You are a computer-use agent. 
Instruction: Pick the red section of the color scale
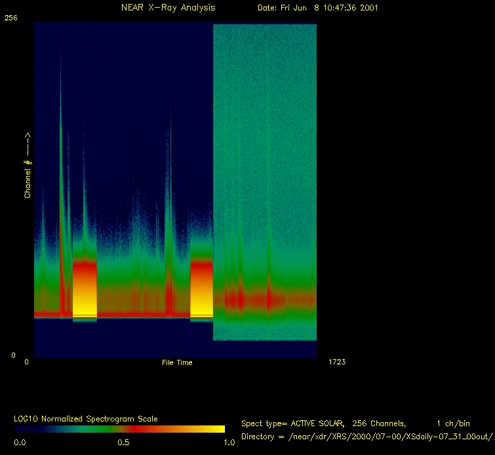tap(141, 429)
